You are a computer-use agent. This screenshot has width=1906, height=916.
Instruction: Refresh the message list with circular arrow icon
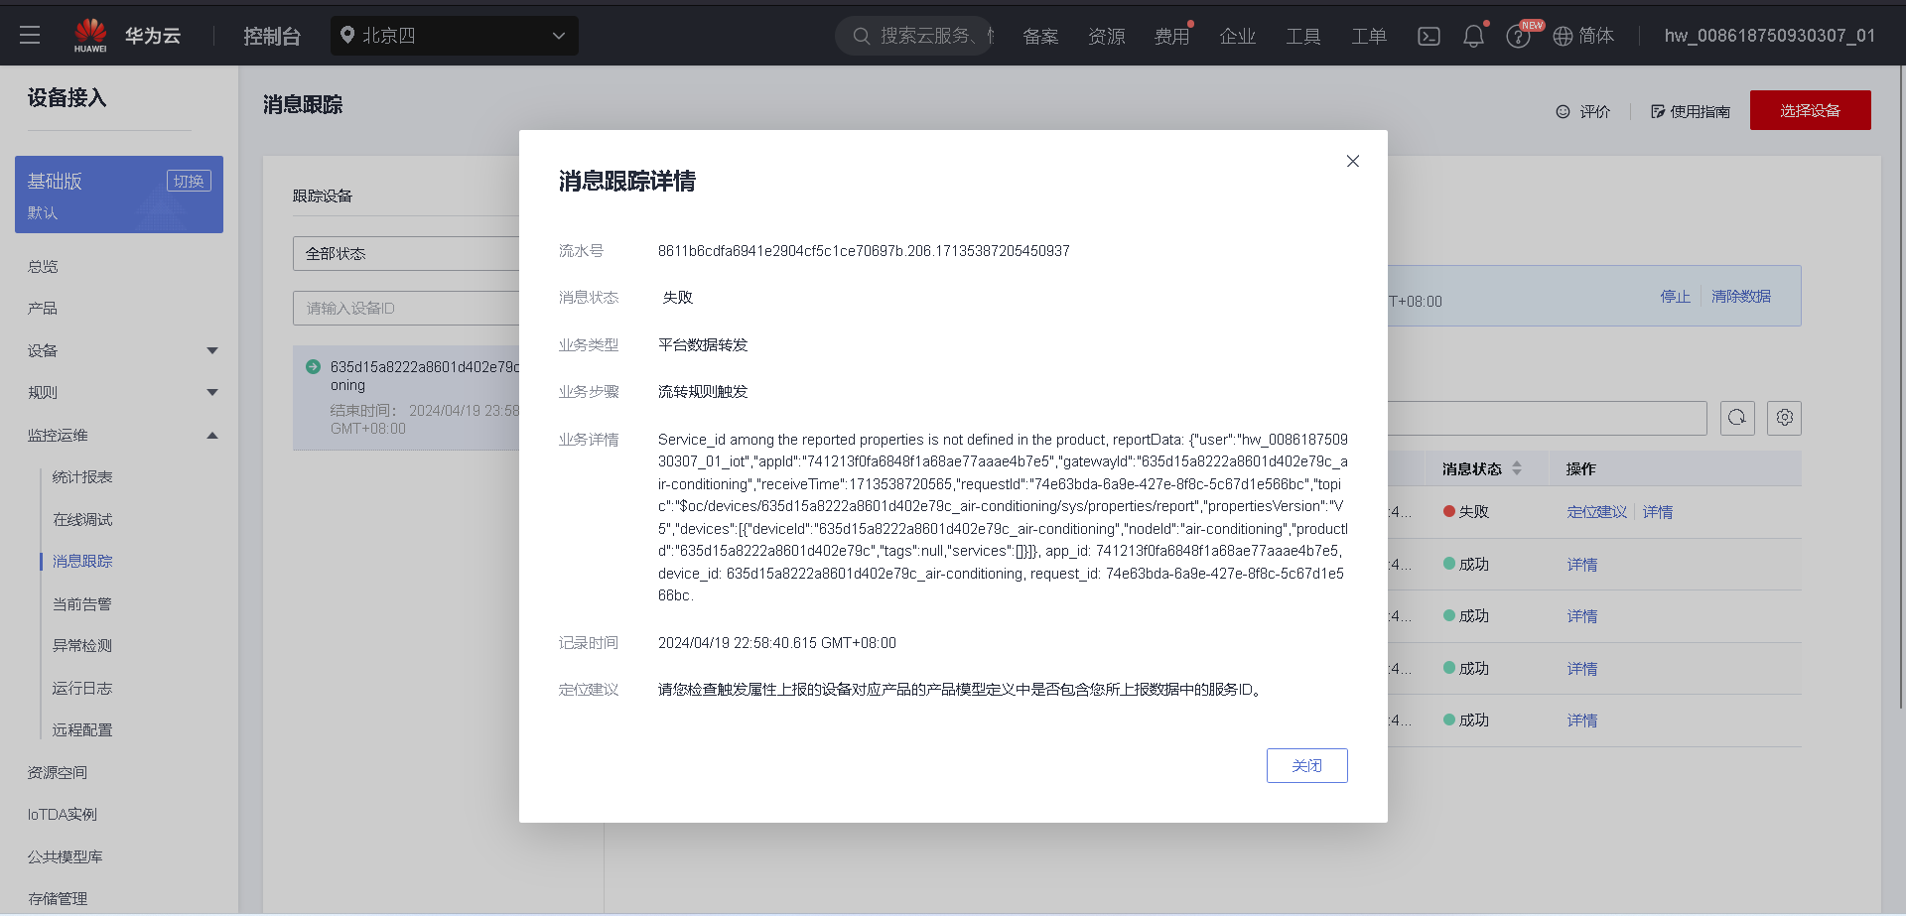(x=1737, y=418)
